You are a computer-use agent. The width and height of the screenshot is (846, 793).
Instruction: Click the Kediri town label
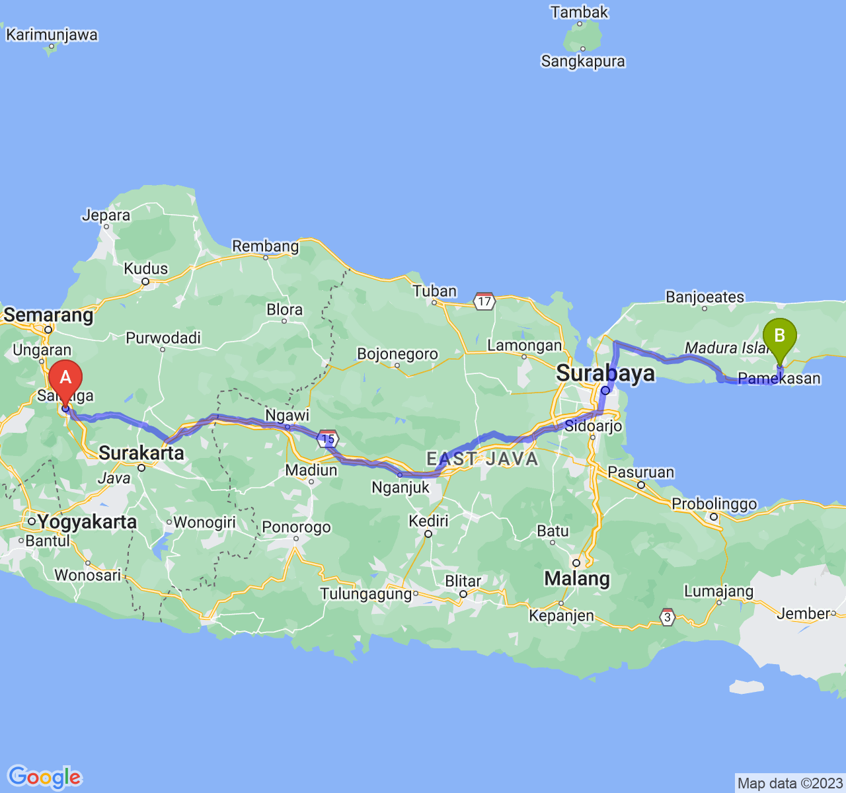428,521
